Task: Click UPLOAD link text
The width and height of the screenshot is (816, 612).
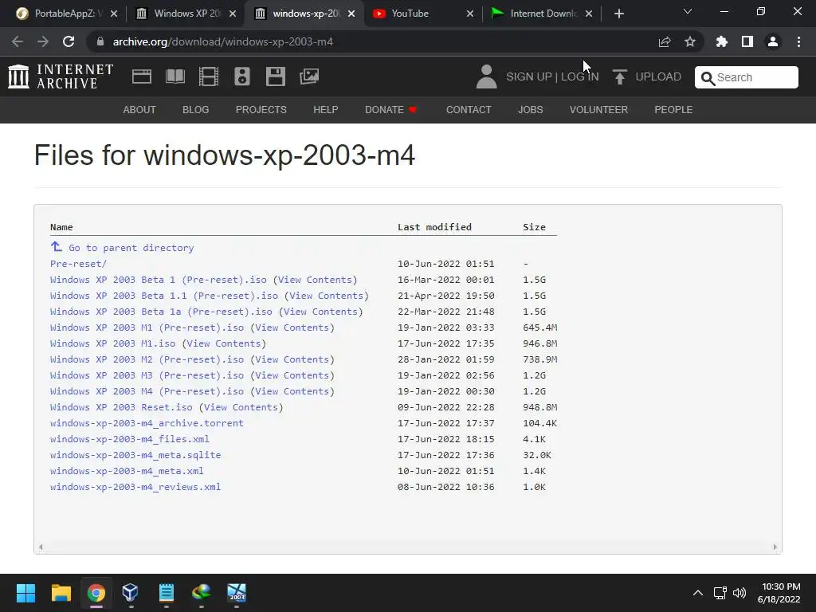Action: coord(658,76)
